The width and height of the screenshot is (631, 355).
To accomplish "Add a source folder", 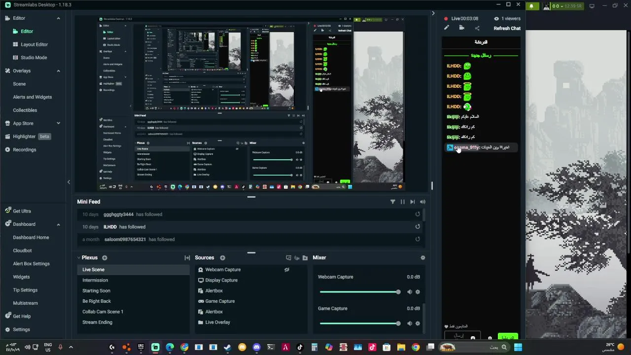I will tap(305, 258).
